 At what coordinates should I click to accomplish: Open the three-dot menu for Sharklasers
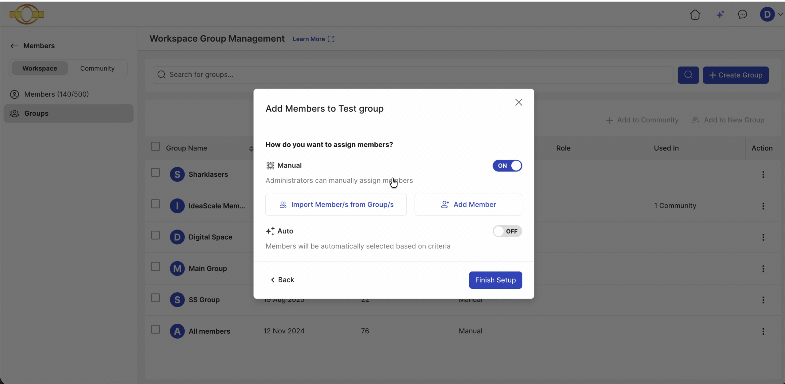763,175
